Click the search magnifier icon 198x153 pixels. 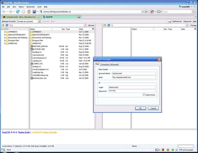tap(194, 12)
